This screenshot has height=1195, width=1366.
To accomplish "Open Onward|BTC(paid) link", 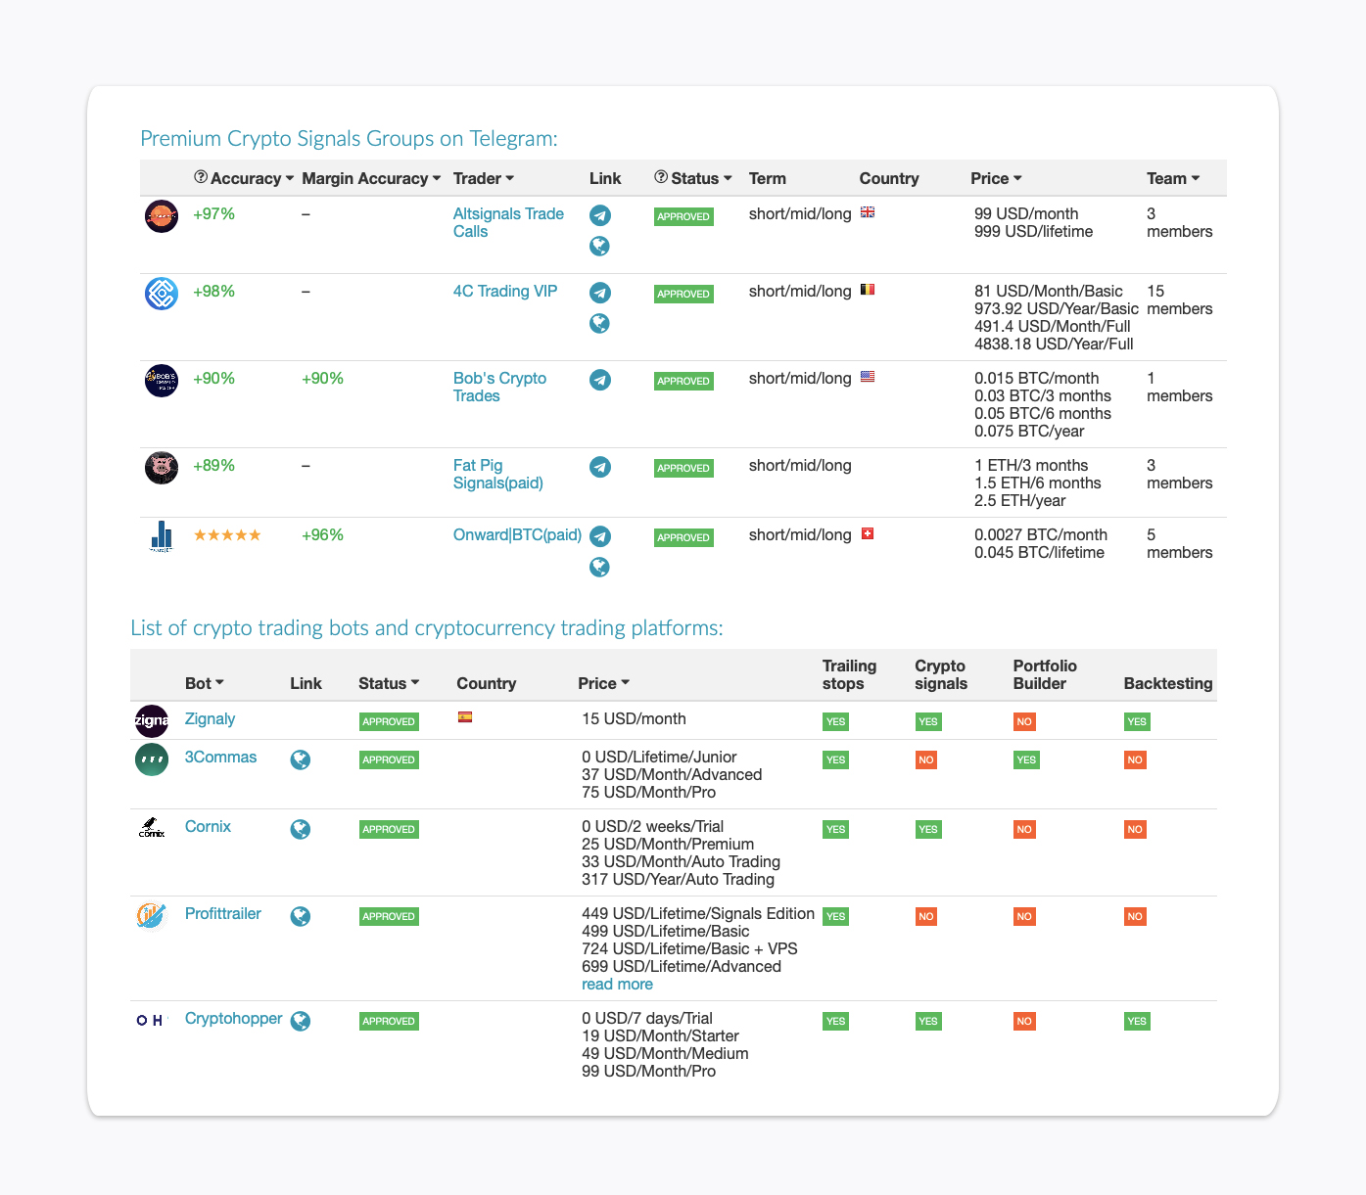I will click(x=517, y=534).
